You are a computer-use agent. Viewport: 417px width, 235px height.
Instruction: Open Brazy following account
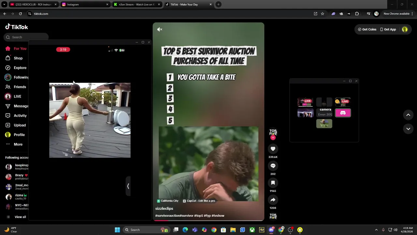coord(17,177)
